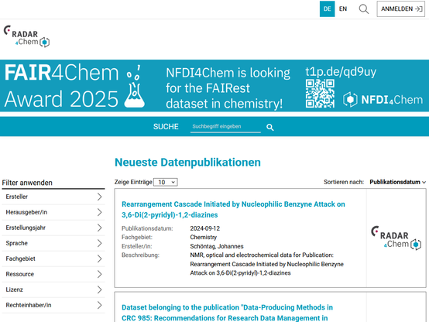
Task: Expand the Ressource filter
Action: pyautogui.click(x=53, y=274)
